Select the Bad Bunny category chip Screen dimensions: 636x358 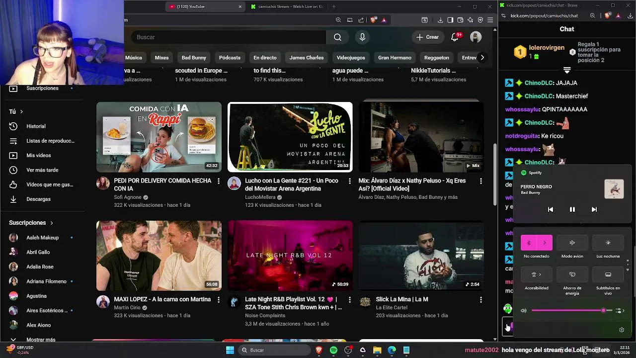pyautogui.click(x=194, y=58)
